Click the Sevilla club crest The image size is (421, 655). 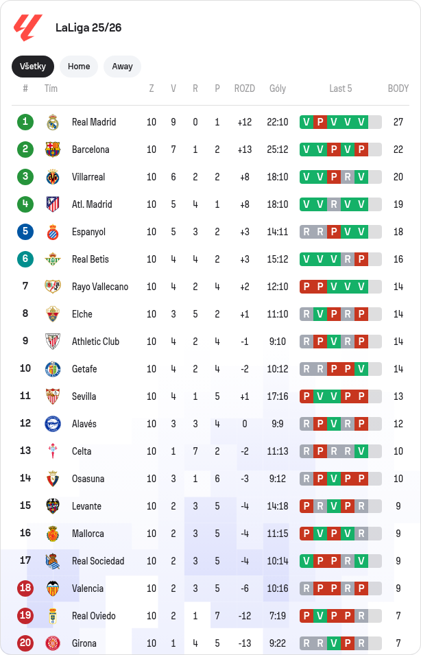tap(53, 396)
